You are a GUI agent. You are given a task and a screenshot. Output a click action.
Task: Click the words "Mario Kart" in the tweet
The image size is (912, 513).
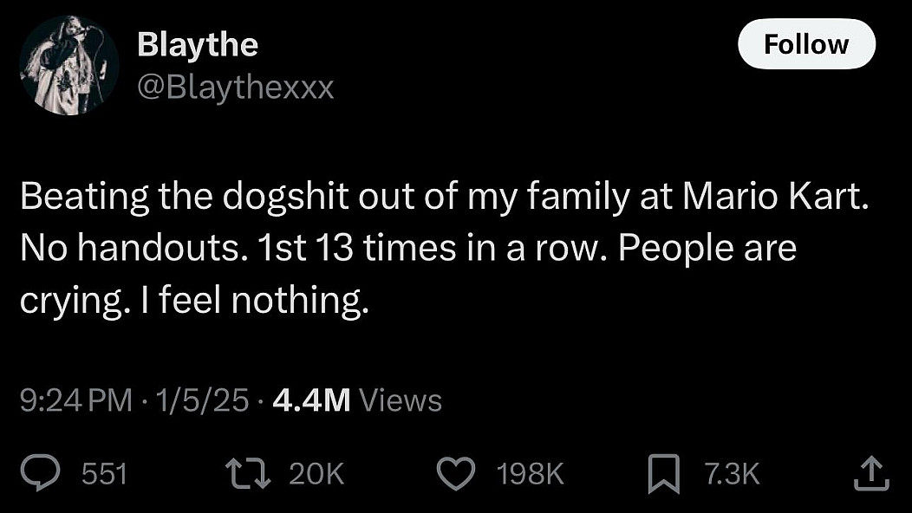point(774,198)
